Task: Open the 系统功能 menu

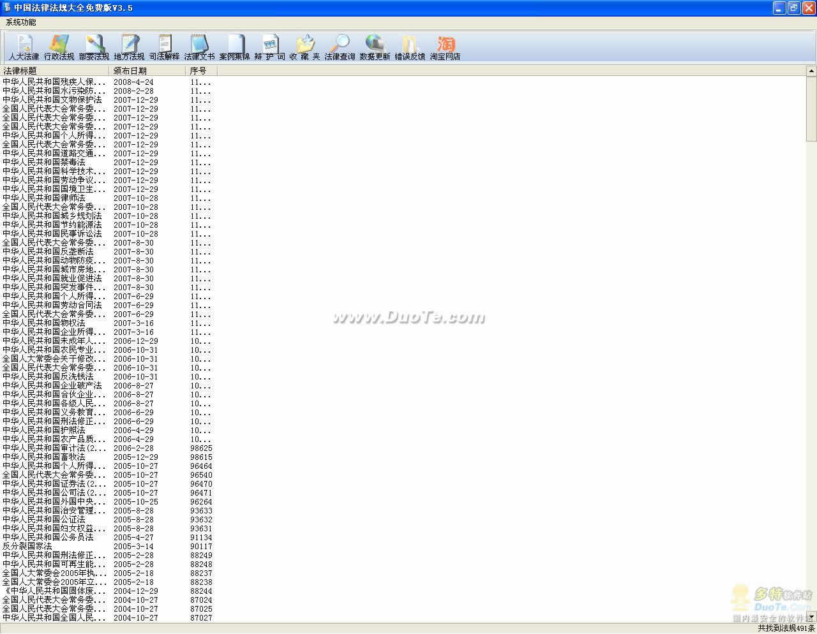Action: 21,22
